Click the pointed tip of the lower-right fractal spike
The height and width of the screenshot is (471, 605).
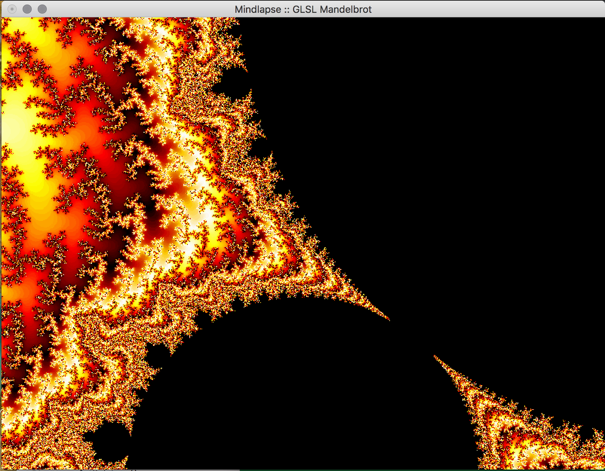coord(435,356)
